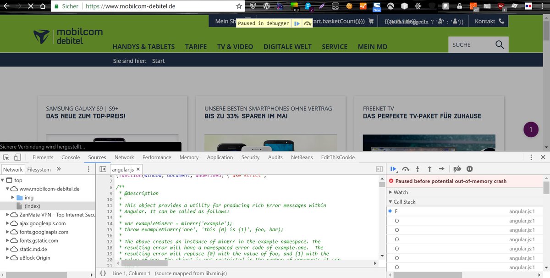Screen dimensions: 550x278
Task: Stop loading the page
Action: [x=30, y=6]
